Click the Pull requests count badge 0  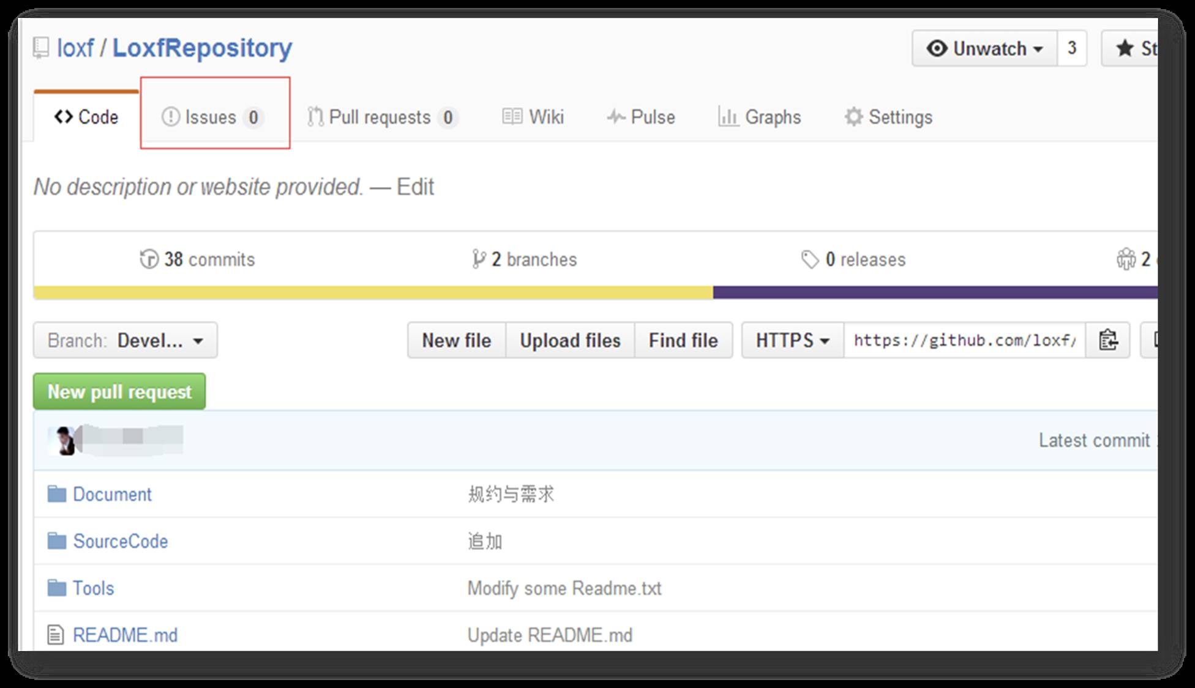pyautogui.click(x=448, y=117)
